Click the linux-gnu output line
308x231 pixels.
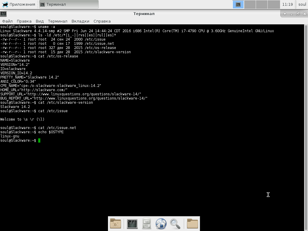click(10, 136)
